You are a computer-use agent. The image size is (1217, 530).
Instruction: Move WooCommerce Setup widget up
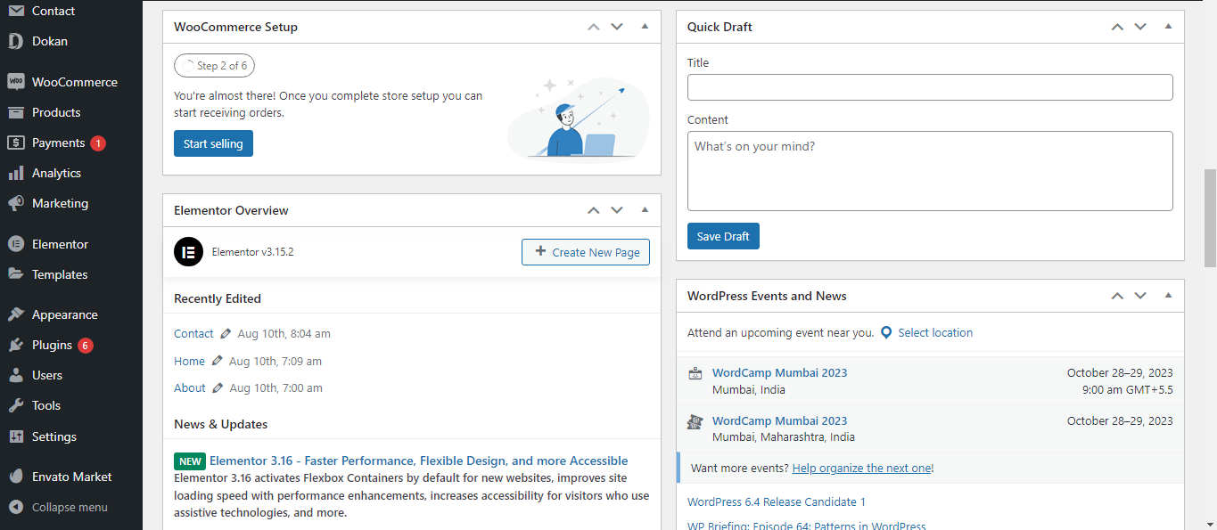[x=594, y=27]
